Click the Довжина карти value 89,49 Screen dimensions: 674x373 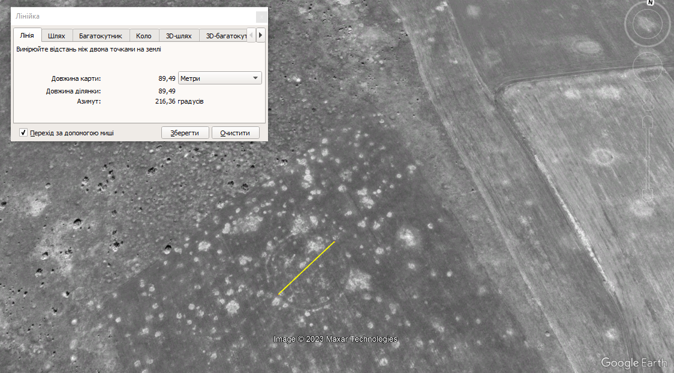167,78
